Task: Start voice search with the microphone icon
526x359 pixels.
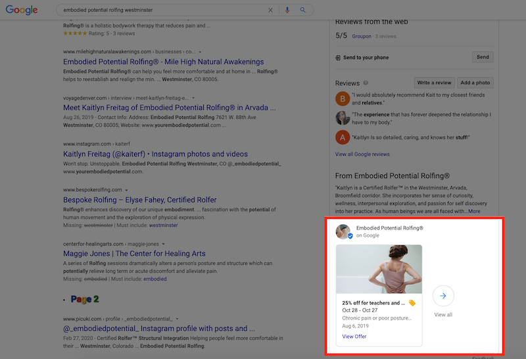Action: click(287, 10)
